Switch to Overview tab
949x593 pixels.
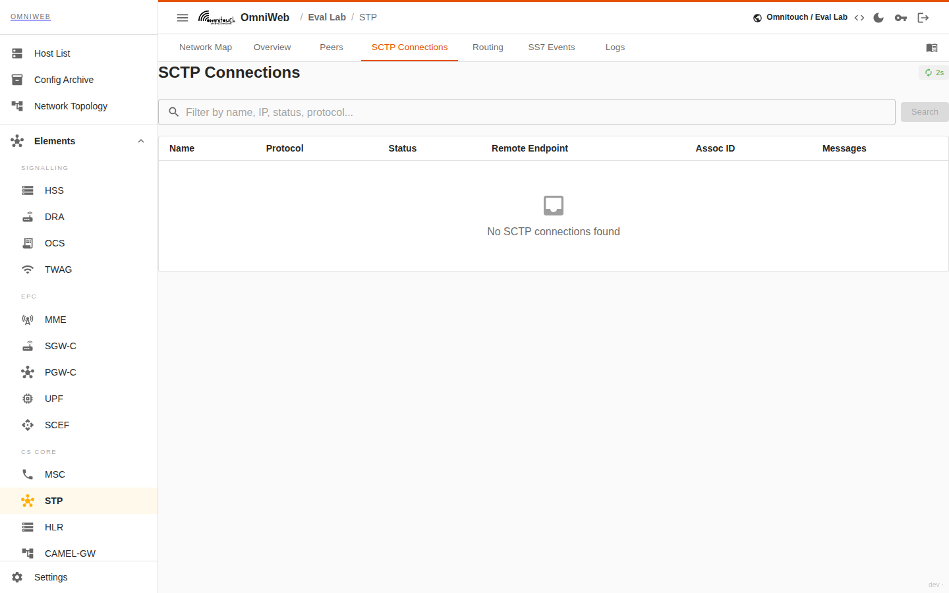(272, 47)
